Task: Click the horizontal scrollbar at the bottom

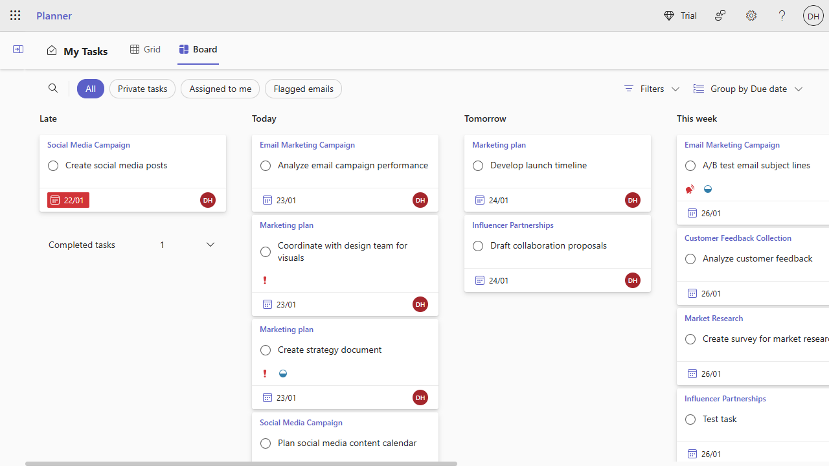Action: tap(241, 464)
